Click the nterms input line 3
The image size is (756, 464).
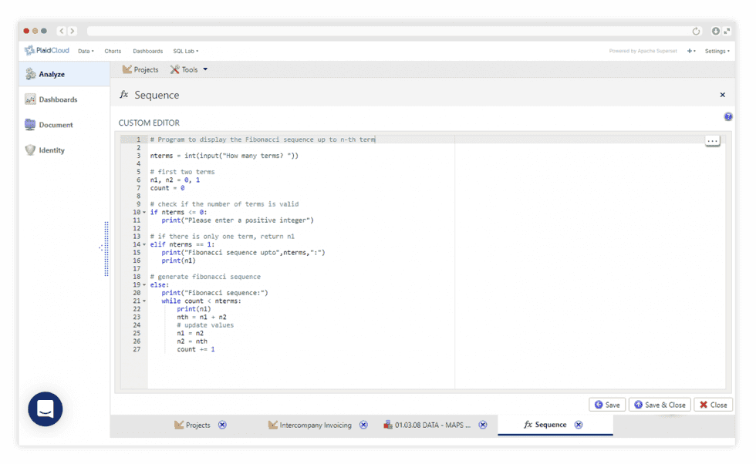[224, 156]
